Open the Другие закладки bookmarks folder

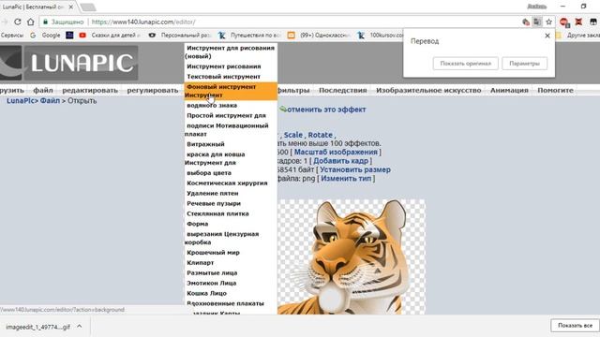(578, 36)
